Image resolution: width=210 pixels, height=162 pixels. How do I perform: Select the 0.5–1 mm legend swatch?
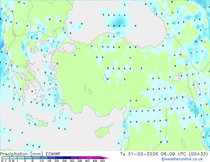(x=13, y=158)
